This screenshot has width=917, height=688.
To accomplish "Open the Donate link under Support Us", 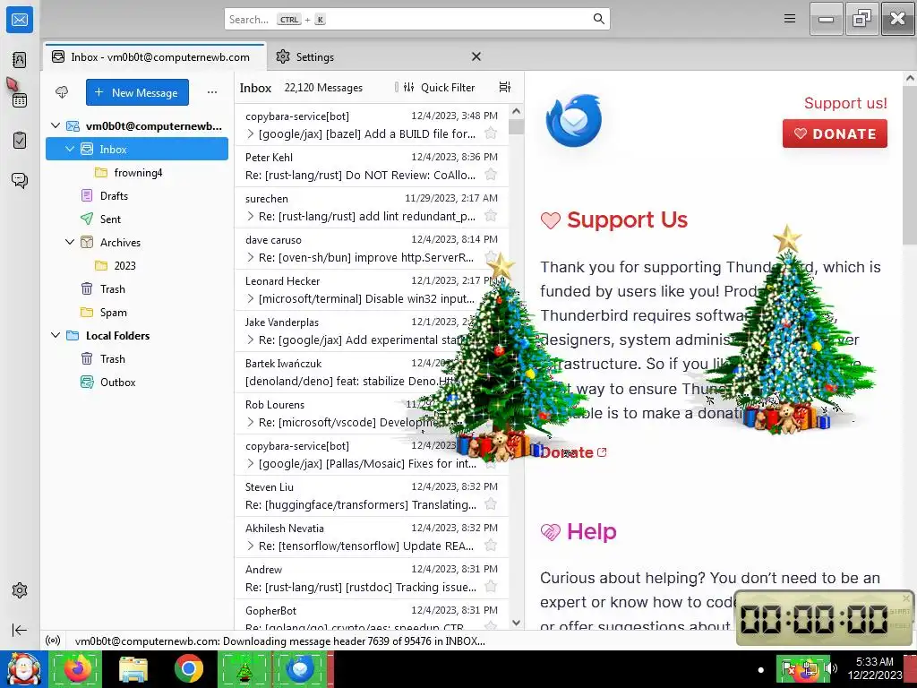I will [x=573, y=452].
